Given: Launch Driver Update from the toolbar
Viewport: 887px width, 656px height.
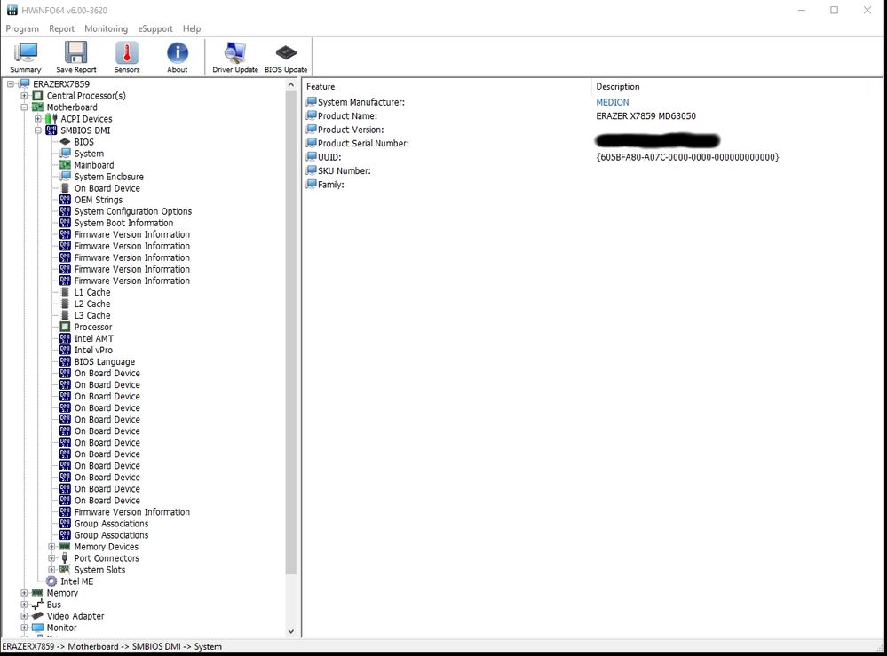Looking at the screenshot, I should 234,56.
